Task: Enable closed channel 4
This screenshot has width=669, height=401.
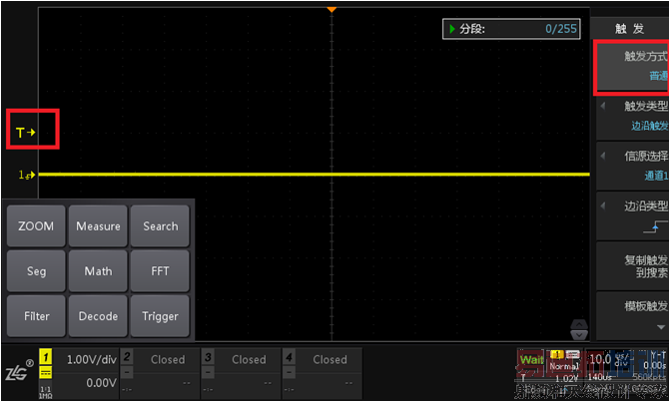Action: pos(321,370)
